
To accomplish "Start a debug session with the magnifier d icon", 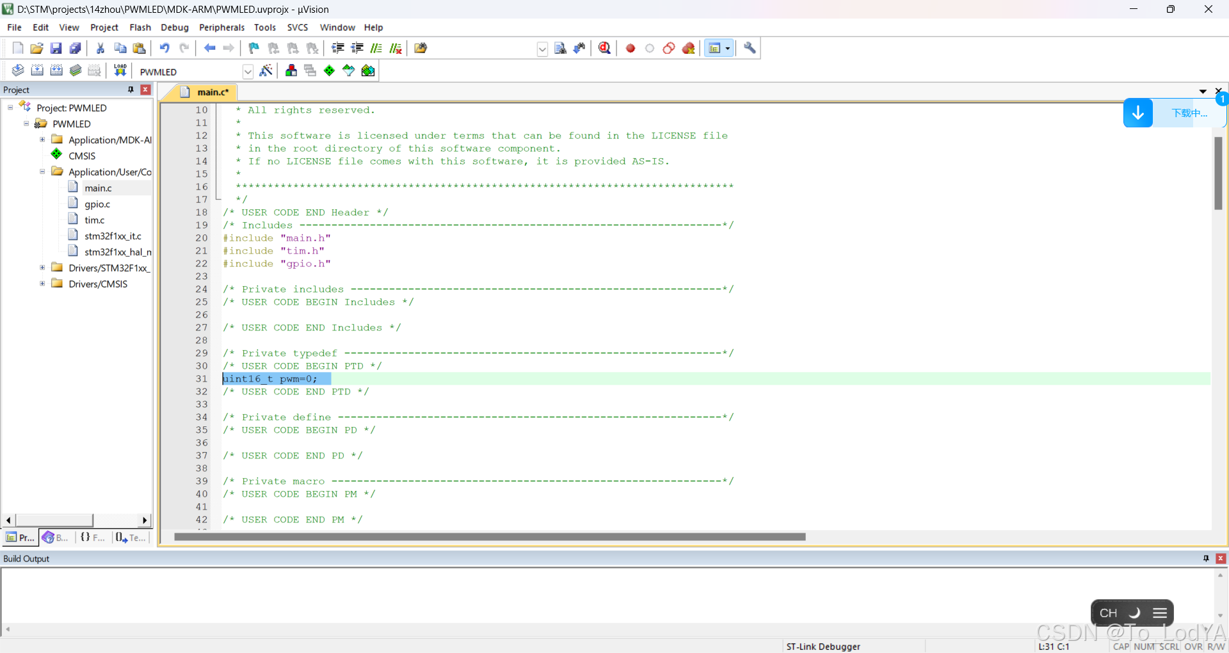I will [604, 48].
